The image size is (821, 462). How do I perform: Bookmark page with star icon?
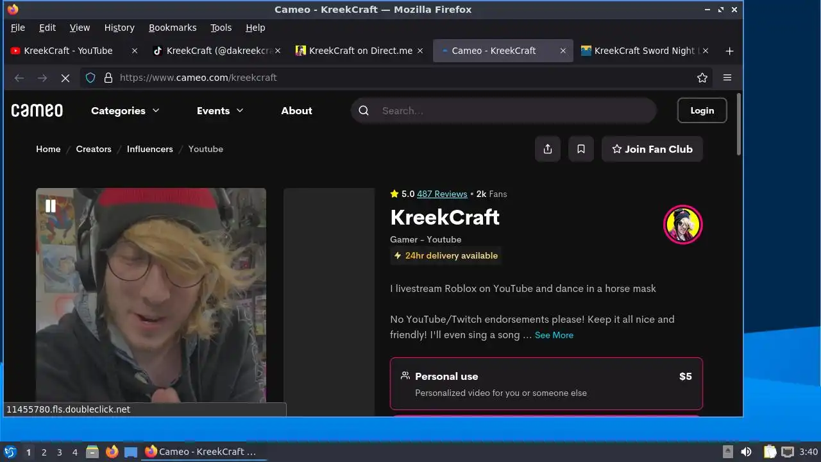[702, 78]
